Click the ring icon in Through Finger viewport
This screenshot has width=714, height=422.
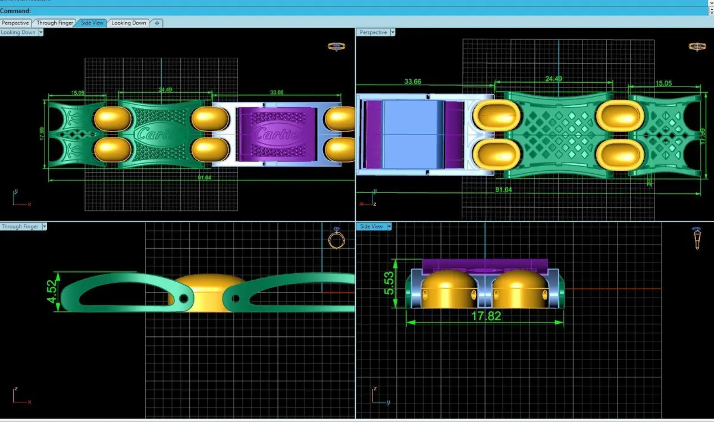(x=336, y=239)
